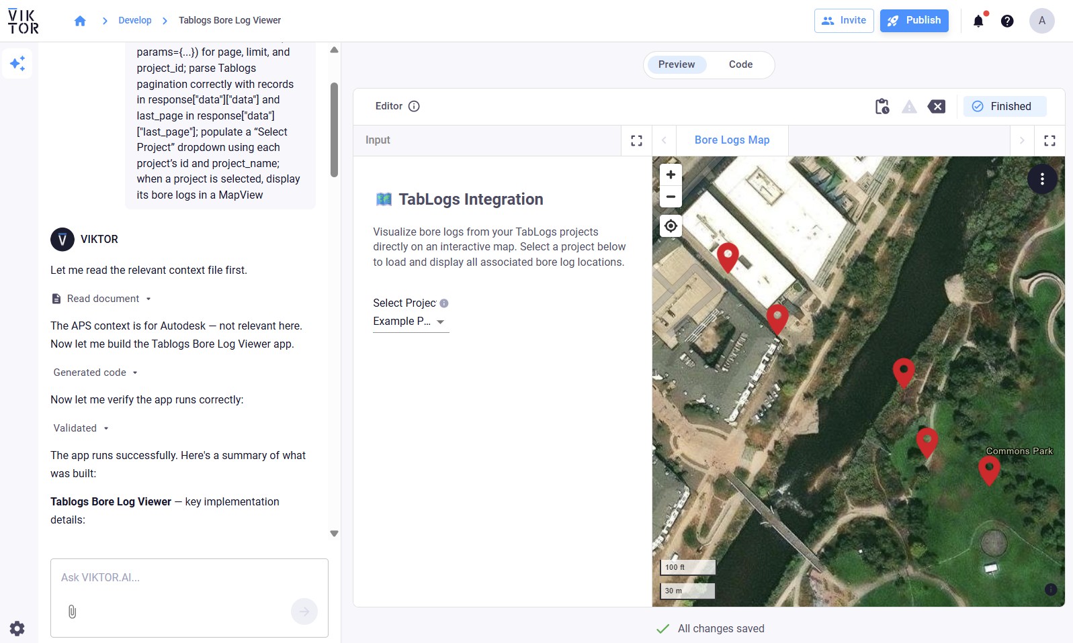Open the Develop breadcrumb link

135,21
